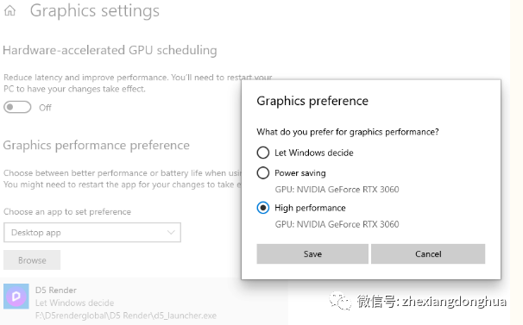The image size is (523, 325).
Task: Click the GPU label under Power saving
Action: tap(337, 190)
